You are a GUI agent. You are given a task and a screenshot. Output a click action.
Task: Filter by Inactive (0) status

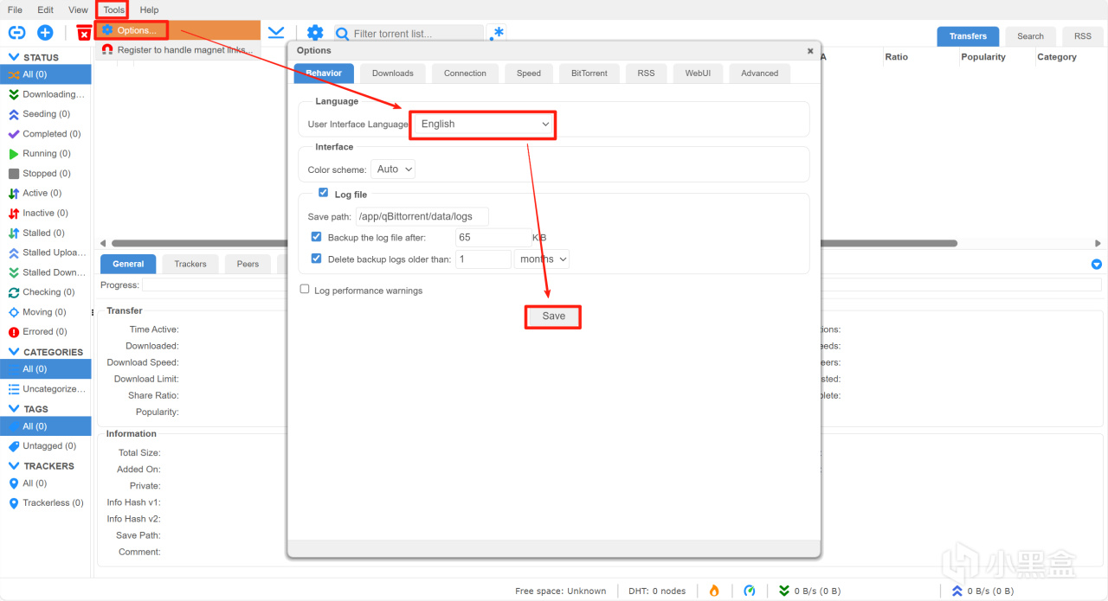45,213
